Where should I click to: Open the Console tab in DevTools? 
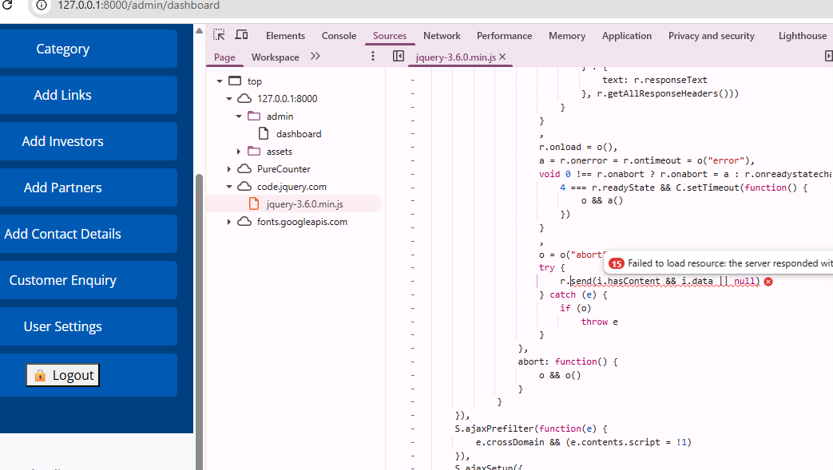(x=339, y=36)
